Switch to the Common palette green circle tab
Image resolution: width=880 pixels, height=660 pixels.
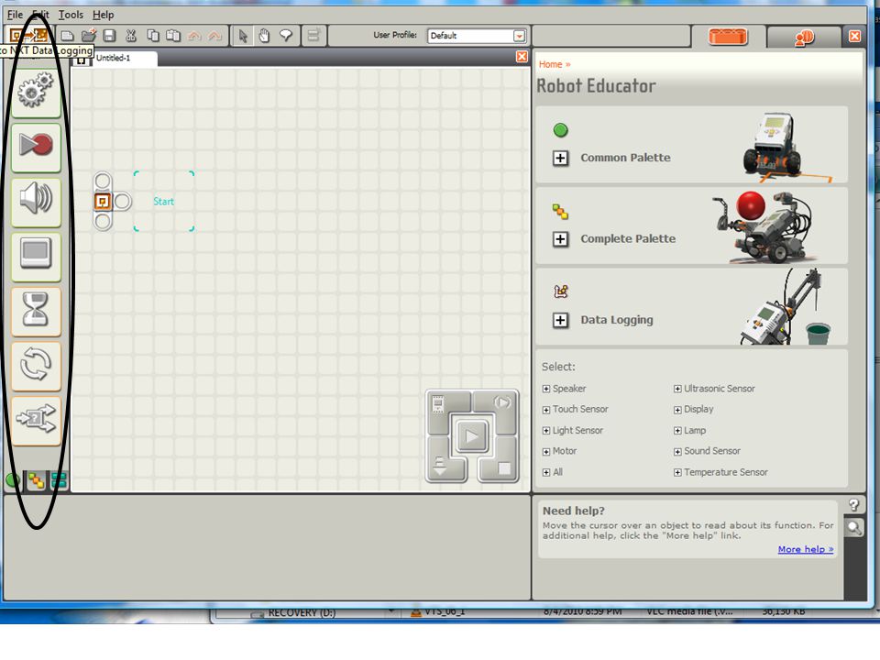pyautogui.click(x=12, y=480)
